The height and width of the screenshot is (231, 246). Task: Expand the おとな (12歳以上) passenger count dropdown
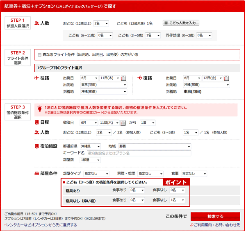(103, 23)
